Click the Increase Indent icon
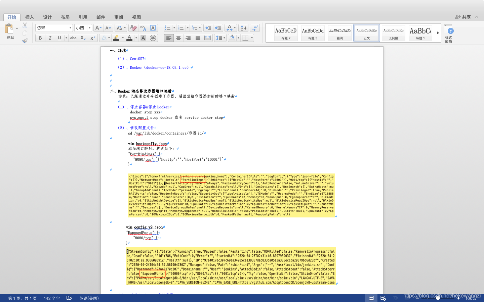This screenshot has height=302, width=484. pyautogui.click(x=218, y=28)
